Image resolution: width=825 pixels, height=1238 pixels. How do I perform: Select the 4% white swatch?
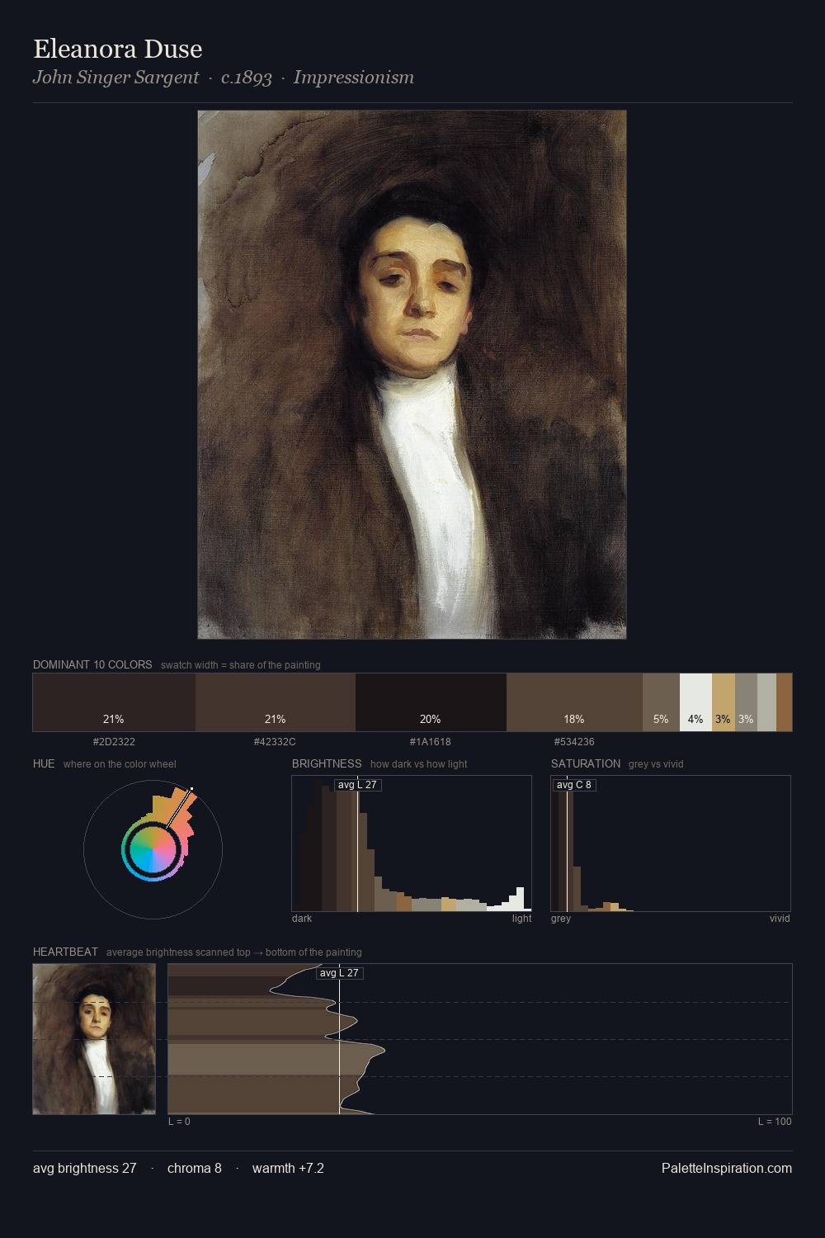coord(695,702)
